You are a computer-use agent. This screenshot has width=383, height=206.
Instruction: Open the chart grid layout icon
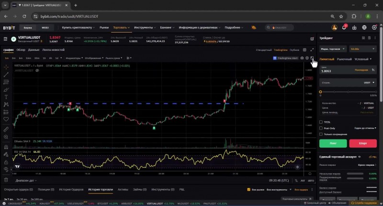304,50
